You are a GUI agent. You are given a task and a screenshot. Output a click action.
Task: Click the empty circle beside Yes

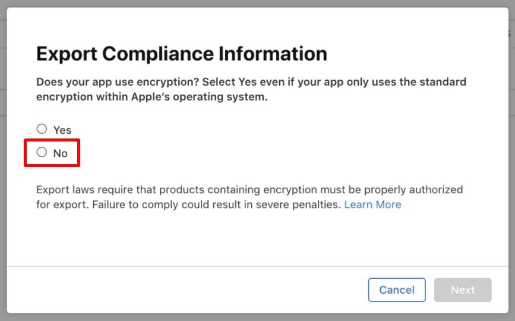(42, 129)
